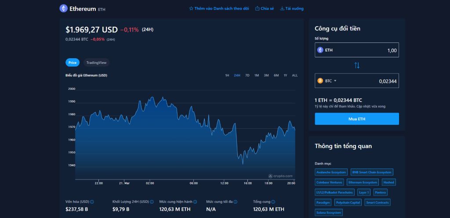Screen dimensions: 450x218
Task: Select the 1Y chart range
Action: [x=285, y=75]
